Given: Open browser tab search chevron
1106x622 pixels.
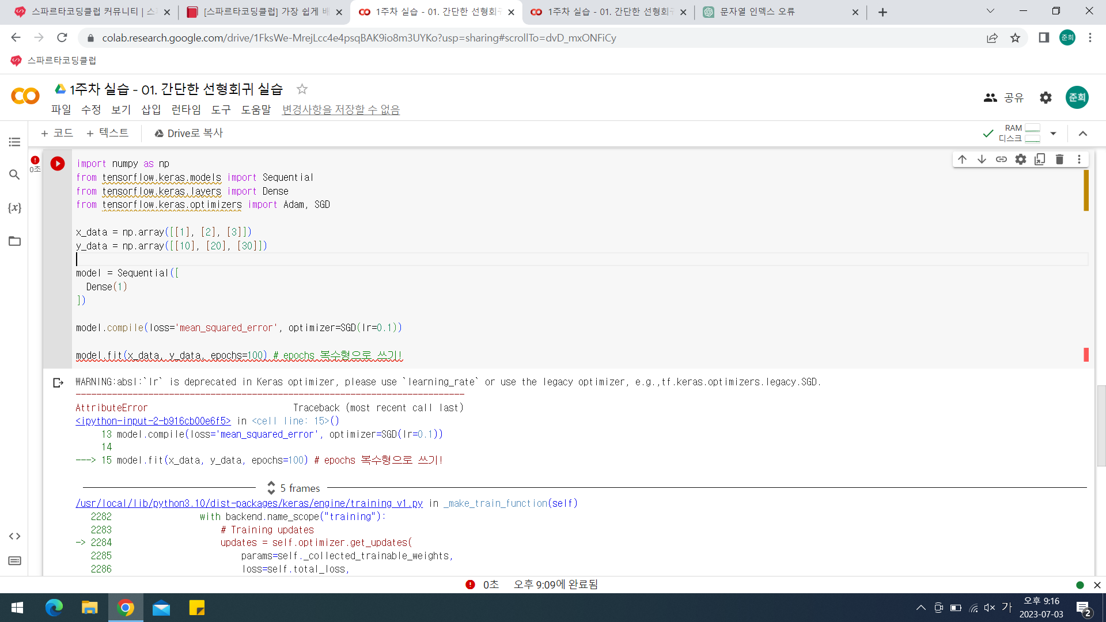Looking at the screenshot, I should pyautogui.click(x=990, y=12).
